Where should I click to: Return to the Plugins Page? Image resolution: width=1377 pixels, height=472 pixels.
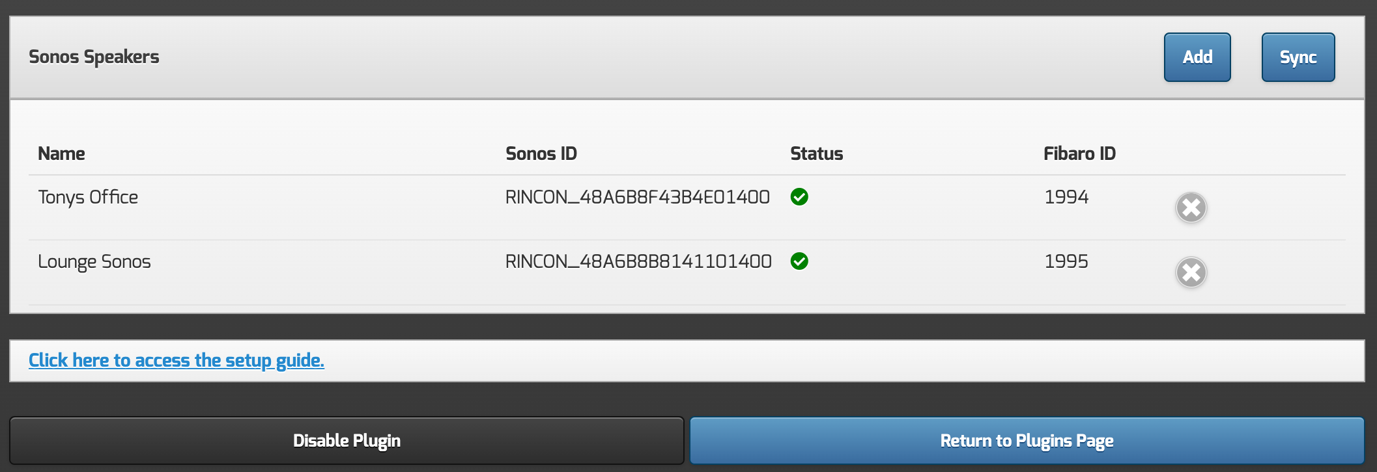tap(1027, 441)
